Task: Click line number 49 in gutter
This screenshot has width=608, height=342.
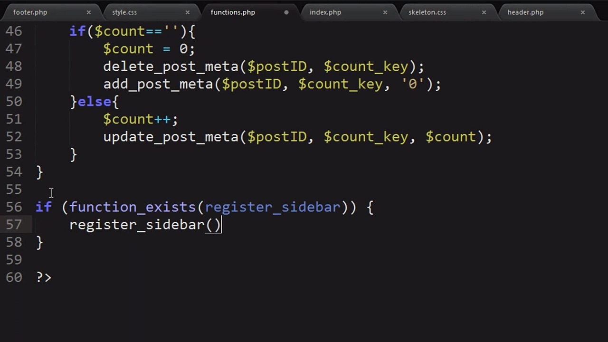Action: click(x=14, y=84)
